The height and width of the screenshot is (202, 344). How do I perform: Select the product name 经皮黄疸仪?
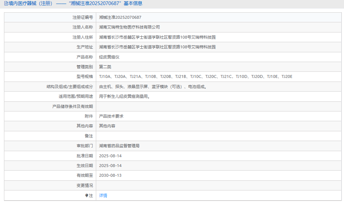pyautogui.click(x=109, y=57)
